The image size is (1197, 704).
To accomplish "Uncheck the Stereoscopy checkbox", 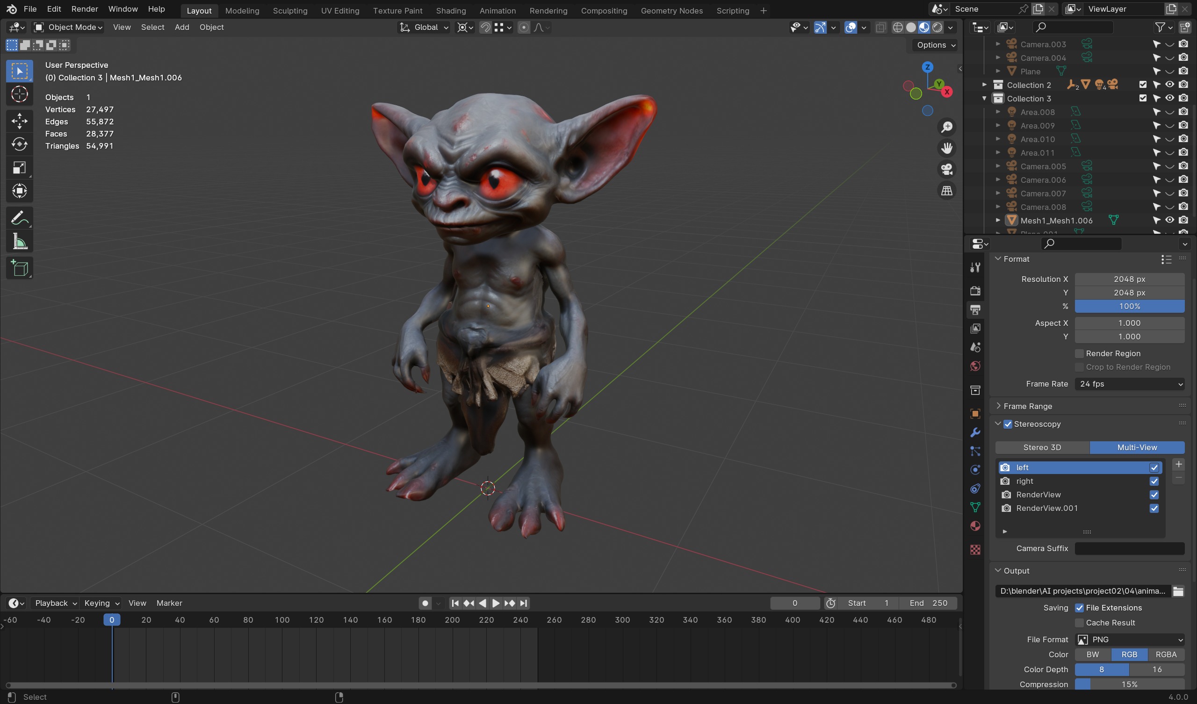I will point(1008,424).
